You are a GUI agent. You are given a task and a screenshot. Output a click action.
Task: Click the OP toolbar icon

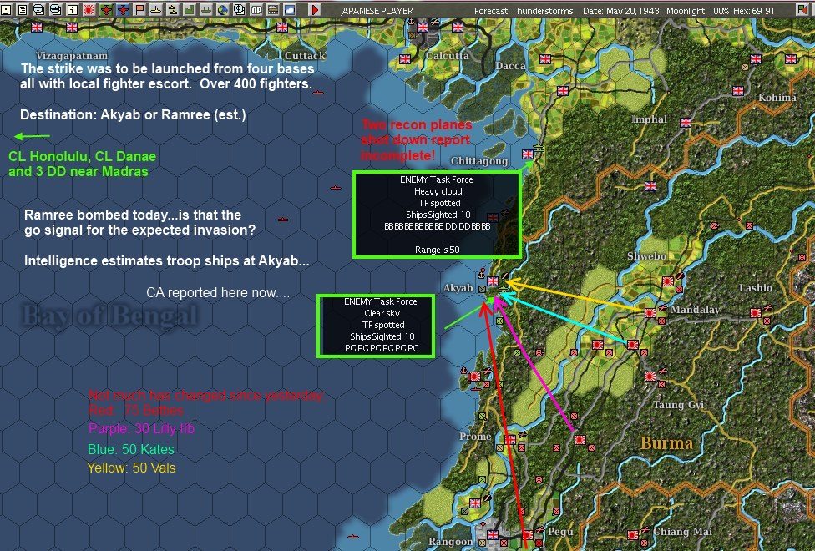point(255,8)
